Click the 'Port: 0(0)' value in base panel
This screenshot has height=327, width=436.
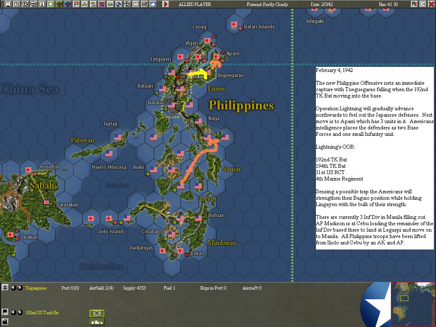(x=70, y=288)
